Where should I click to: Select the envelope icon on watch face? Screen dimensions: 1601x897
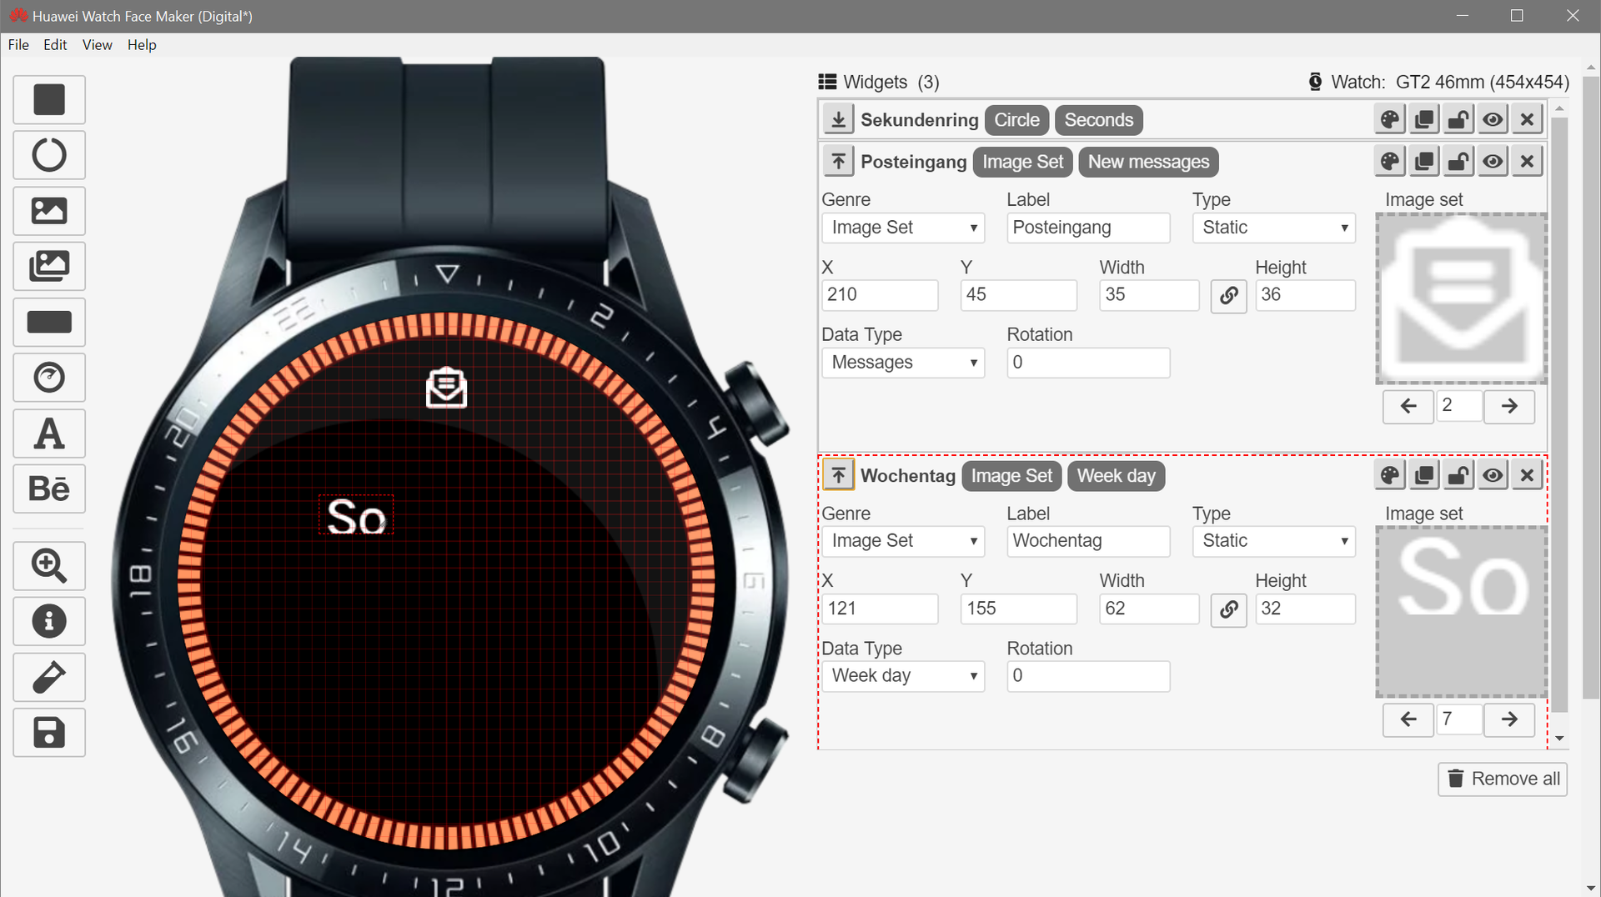tap(447, 388)
